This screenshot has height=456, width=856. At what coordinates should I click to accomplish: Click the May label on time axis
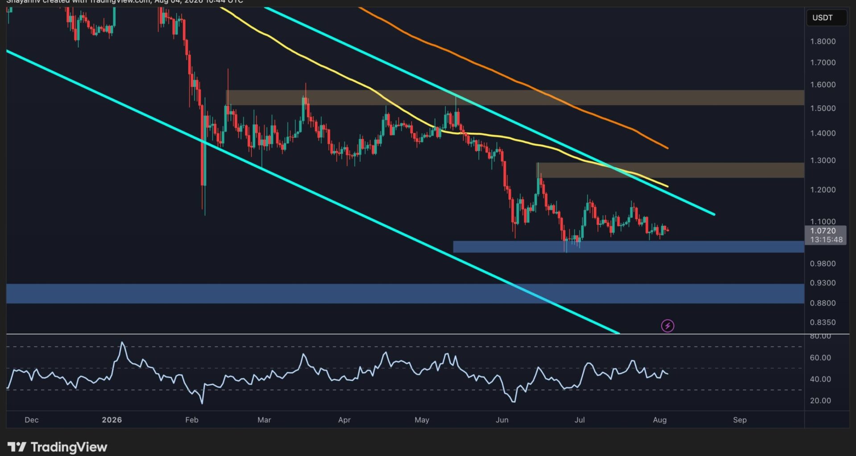(x=422, y=420)
